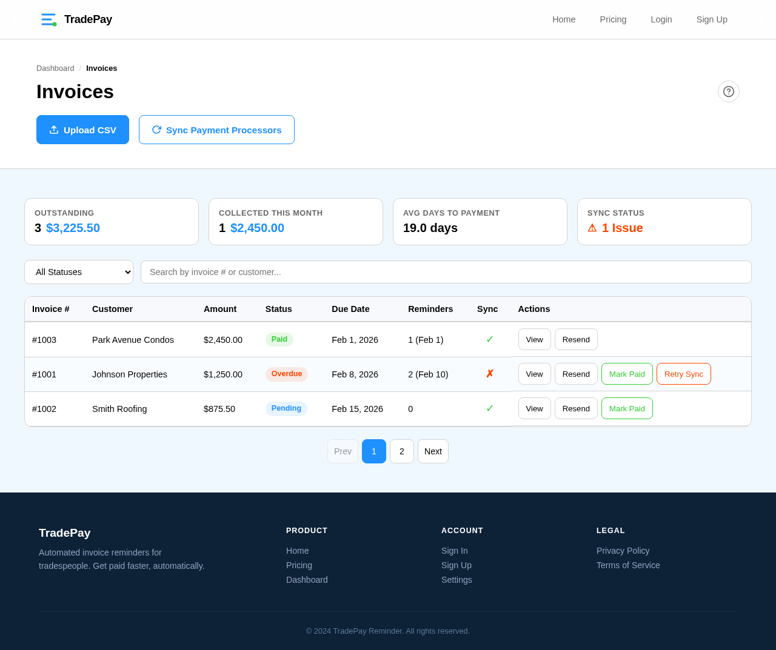Click the Avg Days to Payment card
The height and width of the screenshot is (650, 776).
coord(480,222)
